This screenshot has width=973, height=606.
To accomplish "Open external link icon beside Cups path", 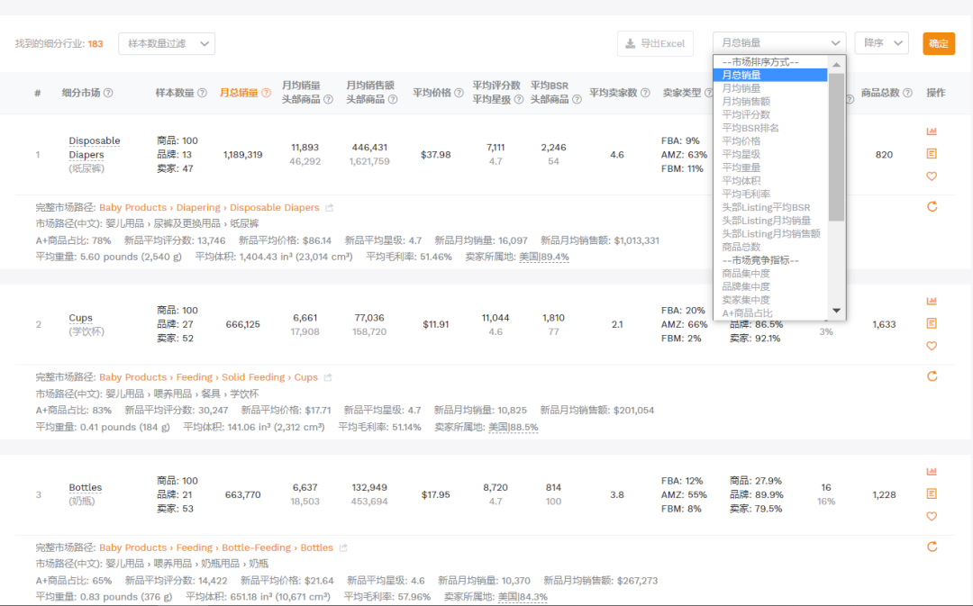I will pos(329,377).
